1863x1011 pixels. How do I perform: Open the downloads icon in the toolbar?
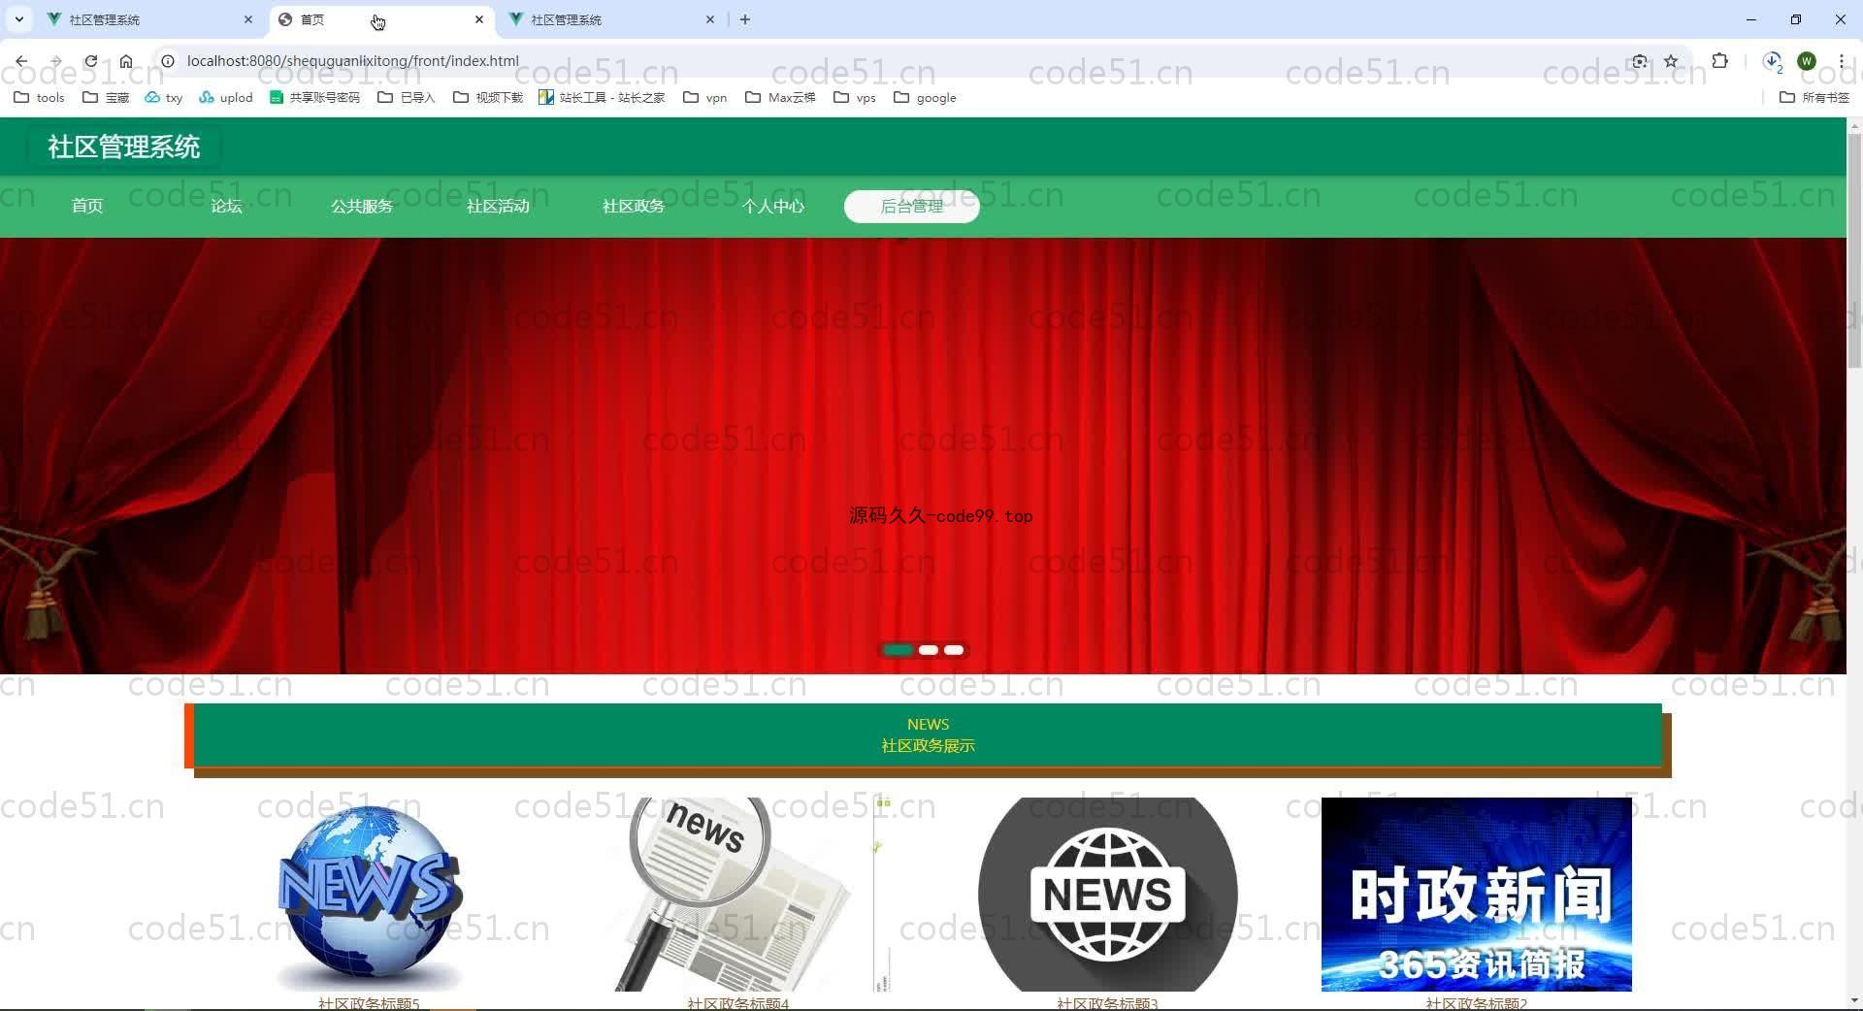pos(1772,61)
